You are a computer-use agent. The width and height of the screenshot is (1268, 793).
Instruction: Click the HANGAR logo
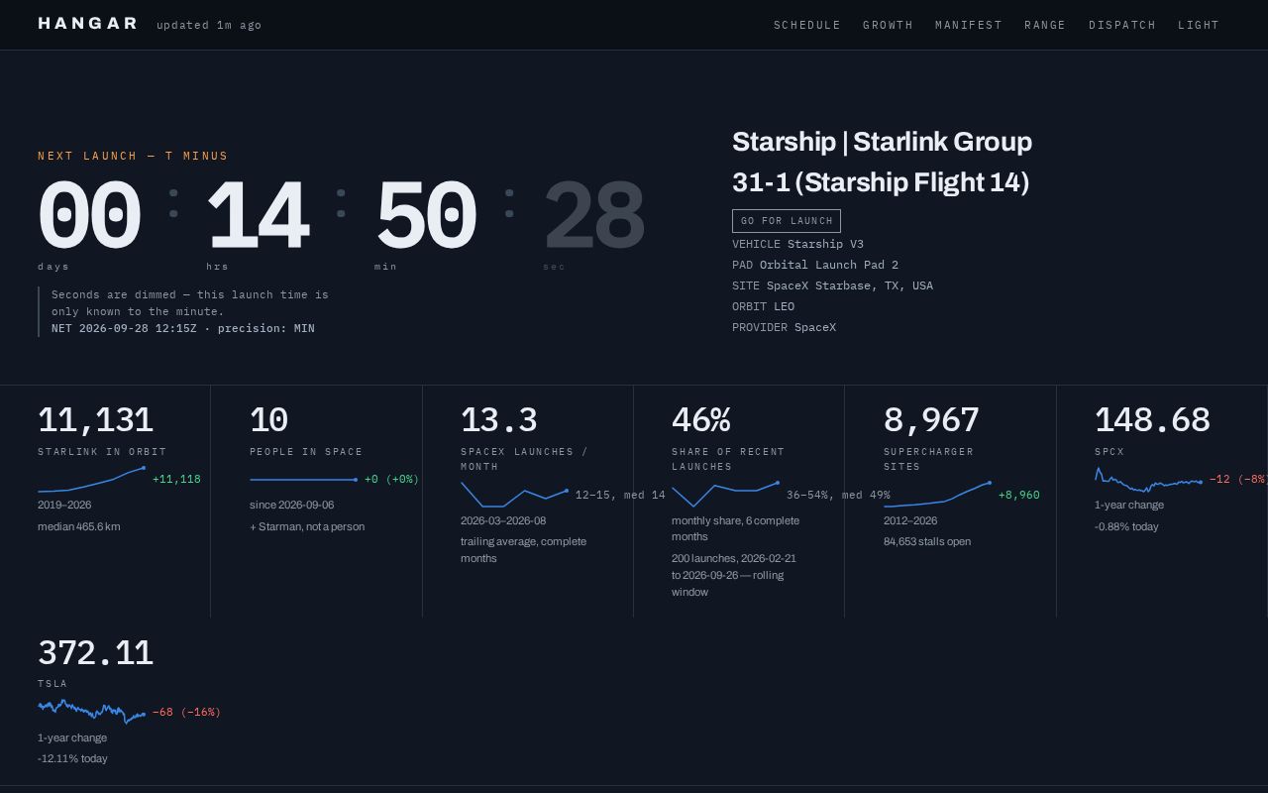(87, 23)
